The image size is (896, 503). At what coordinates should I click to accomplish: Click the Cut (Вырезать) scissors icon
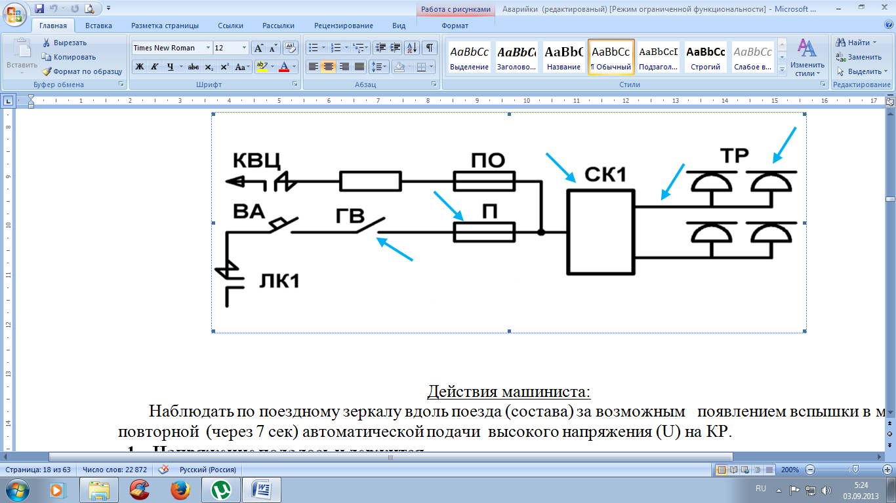pos(47,43)
